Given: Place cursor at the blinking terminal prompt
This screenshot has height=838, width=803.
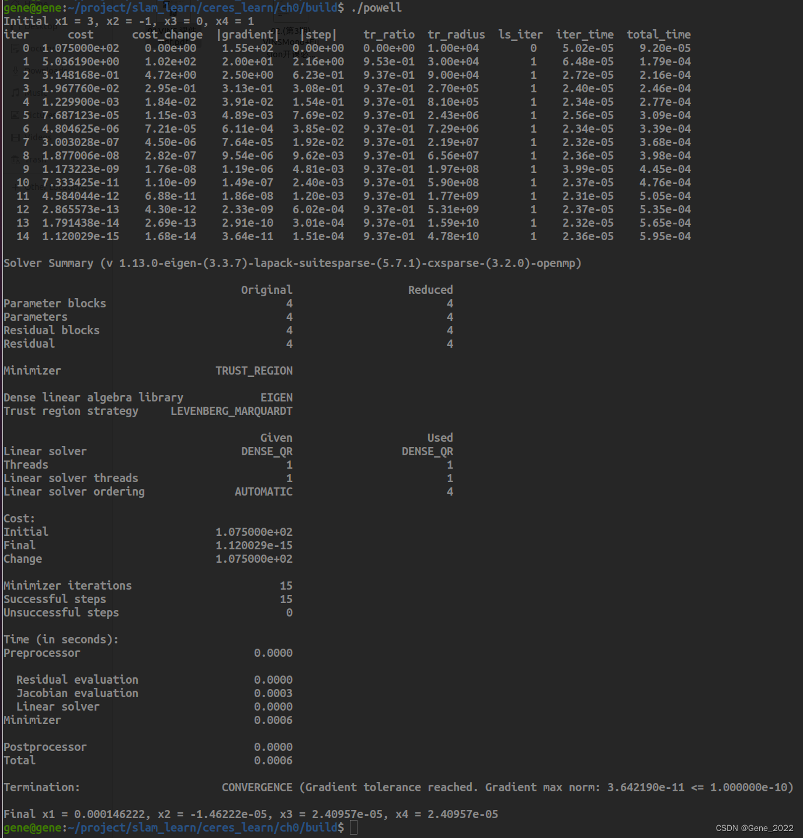Looking at the screenshot, I should (x=353, y=827).
